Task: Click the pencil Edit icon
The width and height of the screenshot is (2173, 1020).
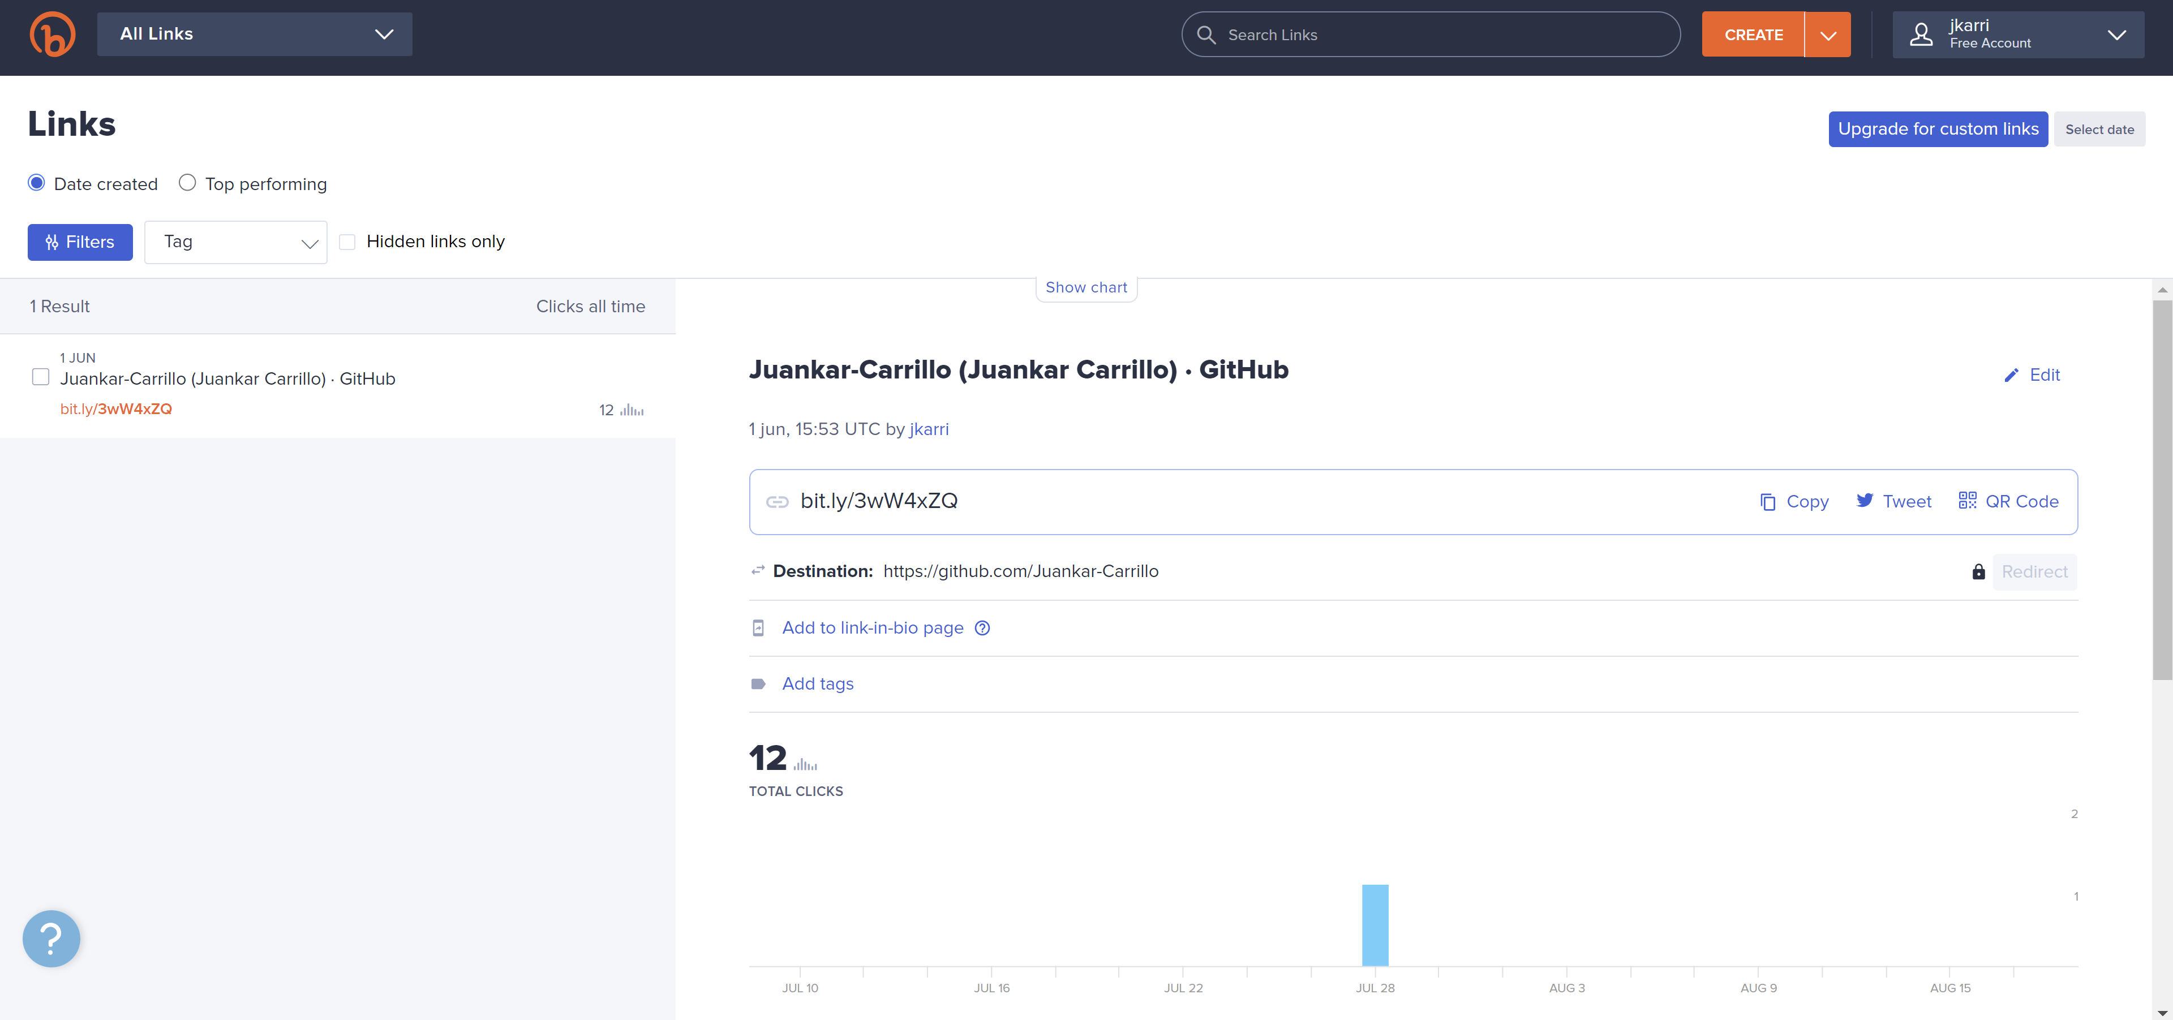Action: pos(2011,375)
